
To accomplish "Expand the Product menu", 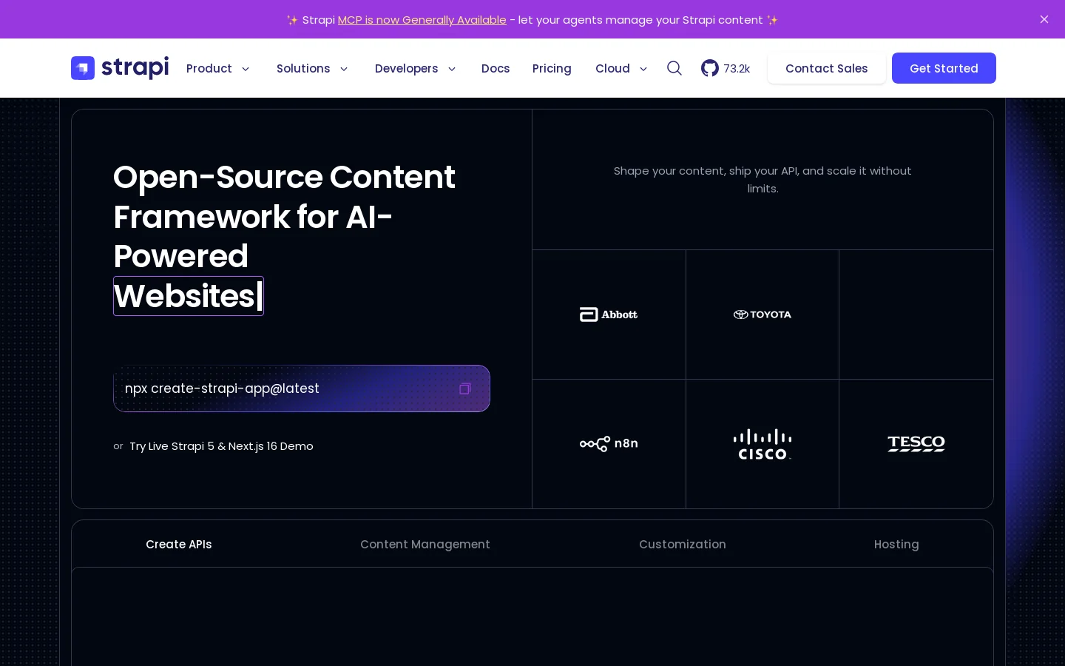I will point(218,68).
